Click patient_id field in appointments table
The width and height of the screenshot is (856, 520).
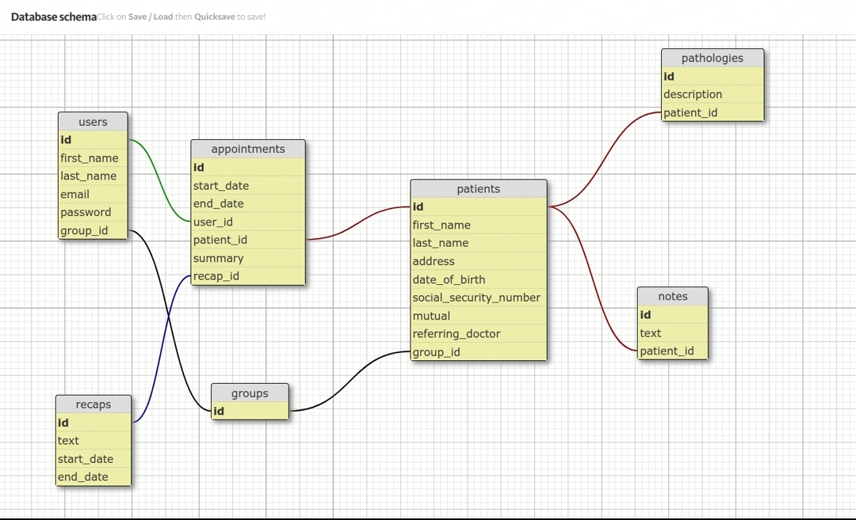[x=248, y=240]
